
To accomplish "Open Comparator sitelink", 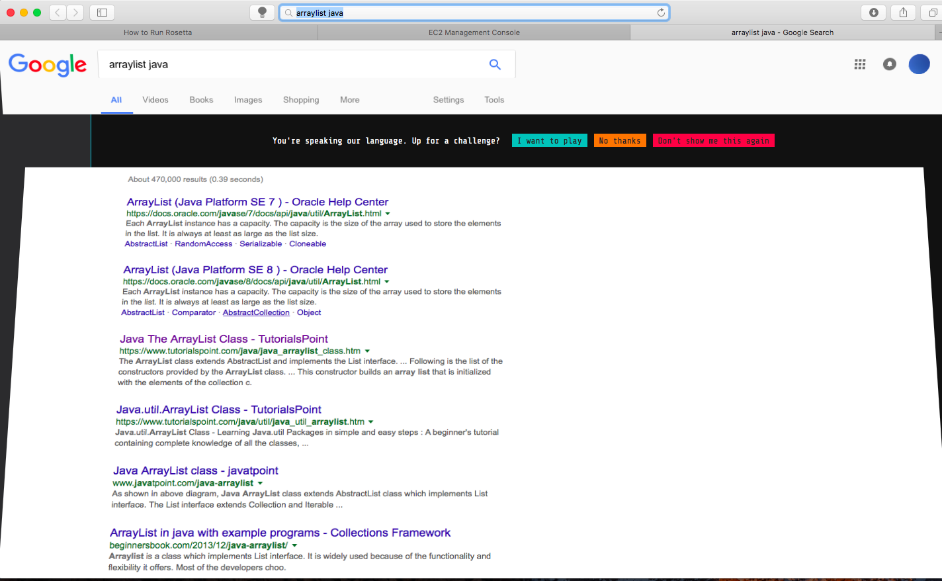I will [x=194, y=313].
